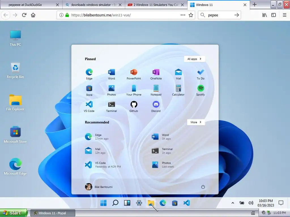The height and width of the screenshot is (217, 290).
Task: Open Photos pinned app
Action: coord(112,90)
